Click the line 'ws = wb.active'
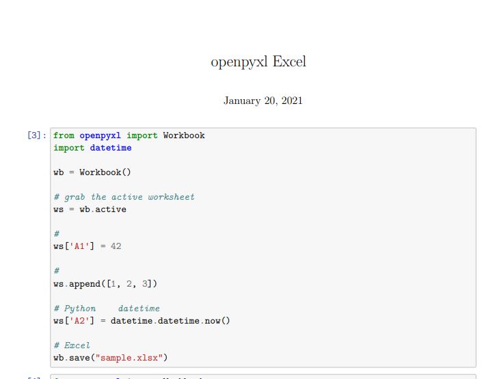This screenshot has width=495, height=379. tap(90, 209)
